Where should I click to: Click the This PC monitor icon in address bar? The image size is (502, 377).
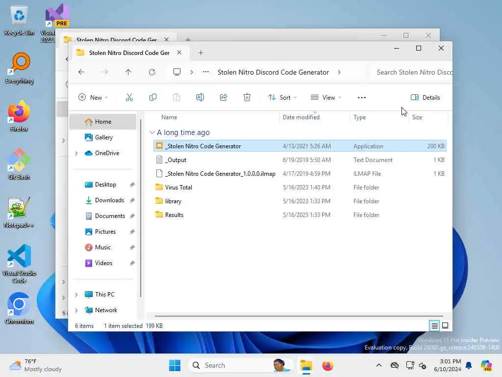pos(176,72)
